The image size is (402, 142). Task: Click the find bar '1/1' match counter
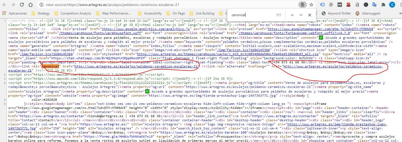(279, 15)
